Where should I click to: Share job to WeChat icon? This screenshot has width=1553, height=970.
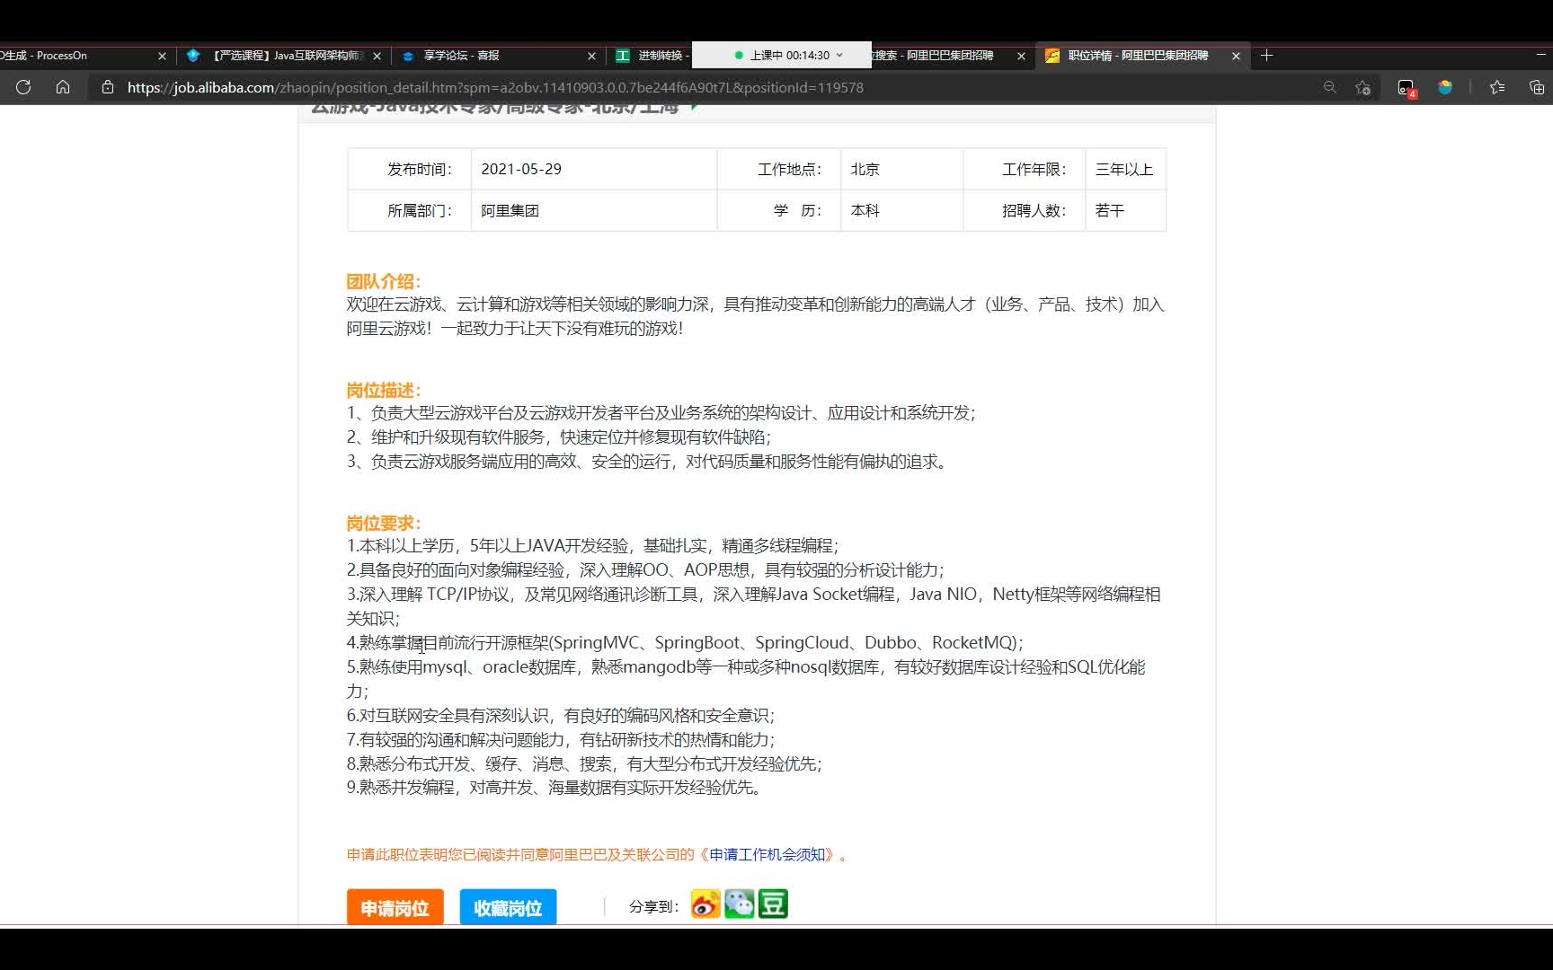(x=740, y=904)
